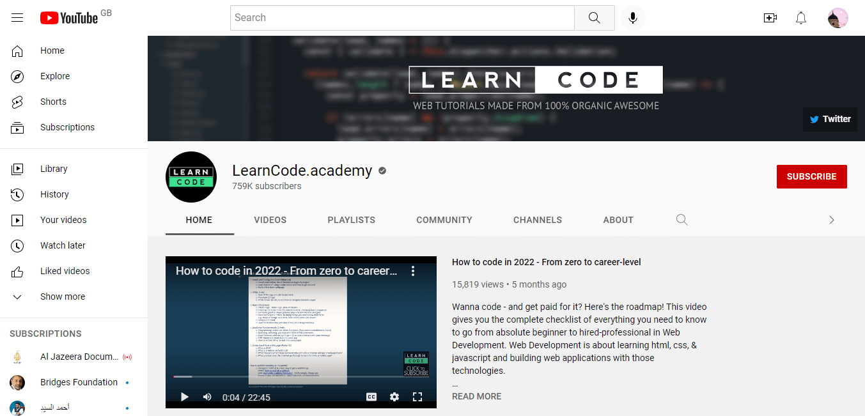
Task: Expand Show more in the sidebar
Action: click(x=62, y=297)
